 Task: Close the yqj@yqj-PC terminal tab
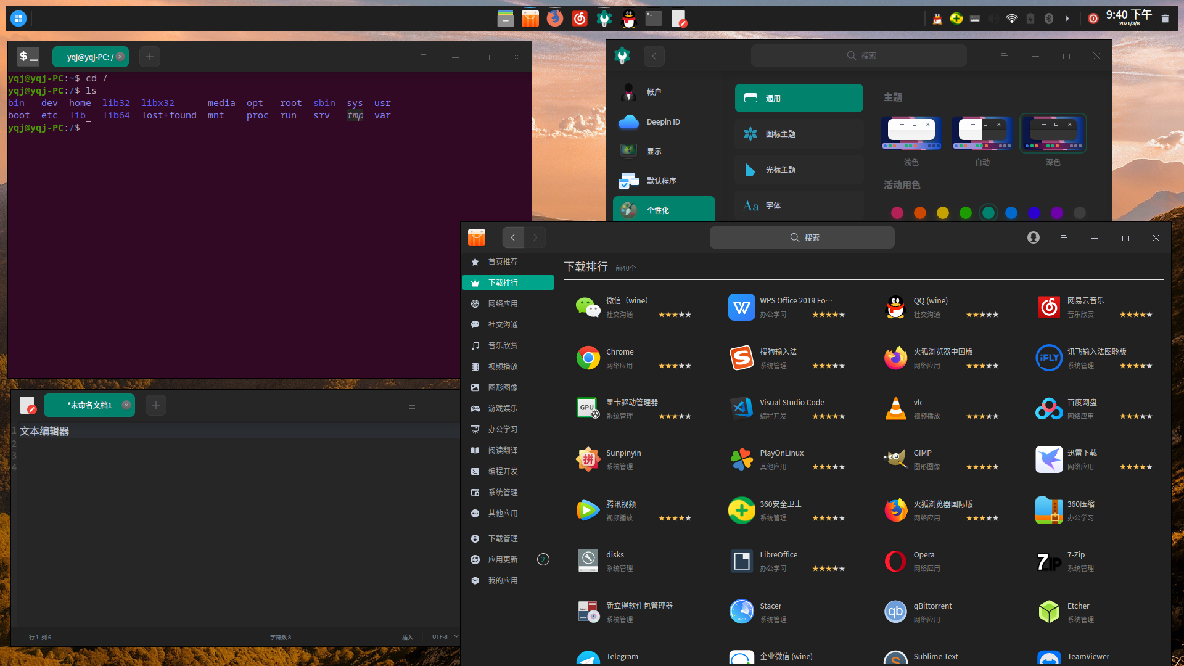click(120, 57)
